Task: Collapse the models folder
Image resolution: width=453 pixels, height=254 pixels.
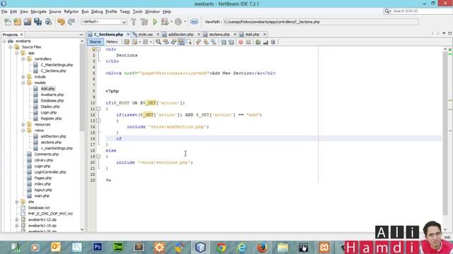Action: tap(23, 83)
